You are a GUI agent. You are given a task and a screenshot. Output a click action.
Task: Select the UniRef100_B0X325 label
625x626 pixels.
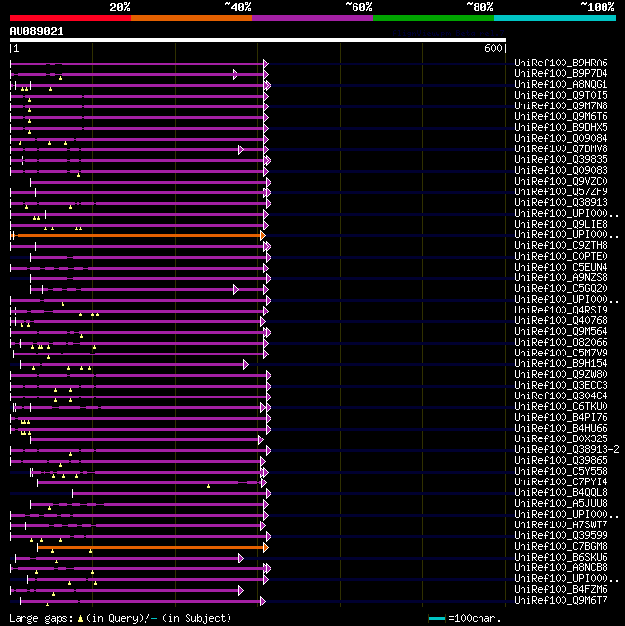[x=561, y=439]
